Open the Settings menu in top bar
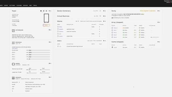 [12, 5]
